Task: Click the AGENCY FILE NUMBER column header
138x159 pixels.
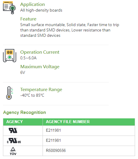Action: pyautogui.click(x=68, y=122)
